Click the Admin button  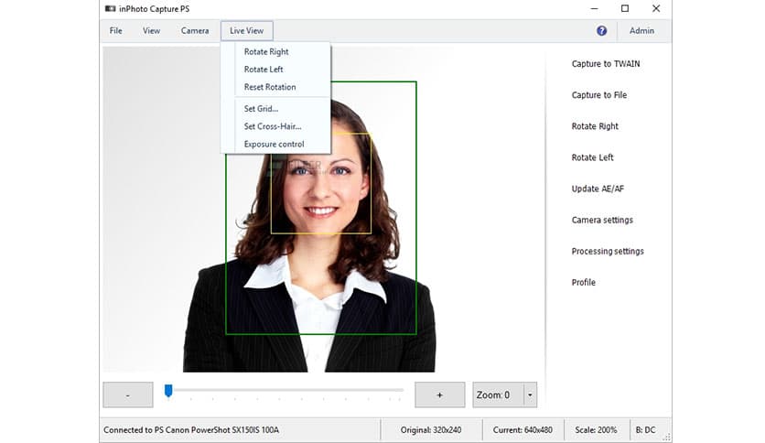pos(641,30)
